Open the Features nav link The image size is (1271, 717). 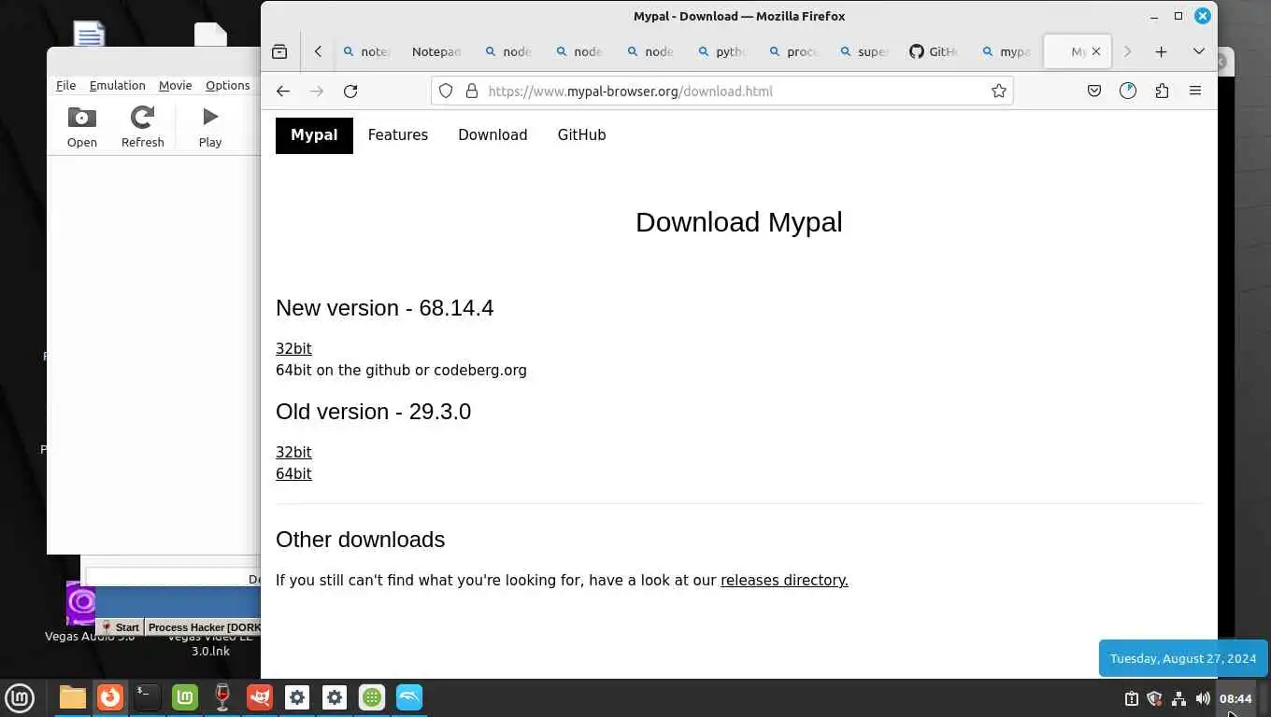coord(398,135)
